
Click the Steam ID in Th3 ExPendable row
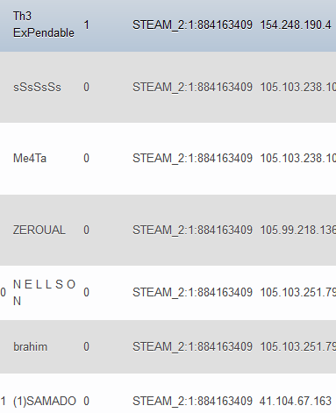(192, 25)
